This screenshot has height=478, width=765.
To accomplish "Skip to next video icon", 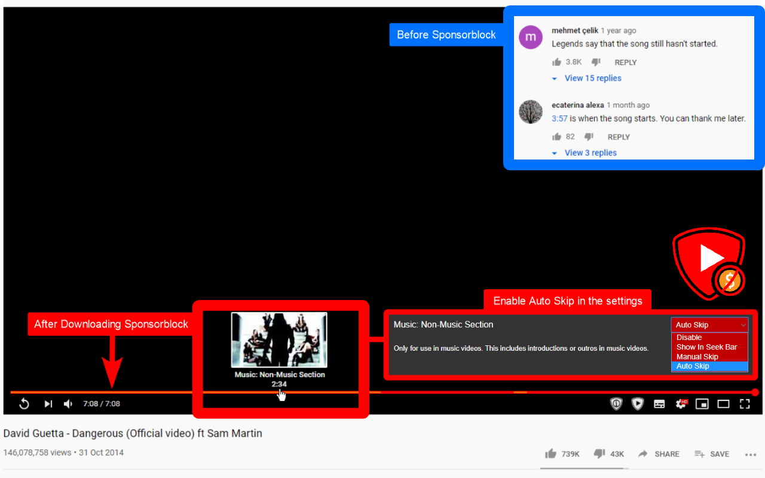I will pos(48,403).
